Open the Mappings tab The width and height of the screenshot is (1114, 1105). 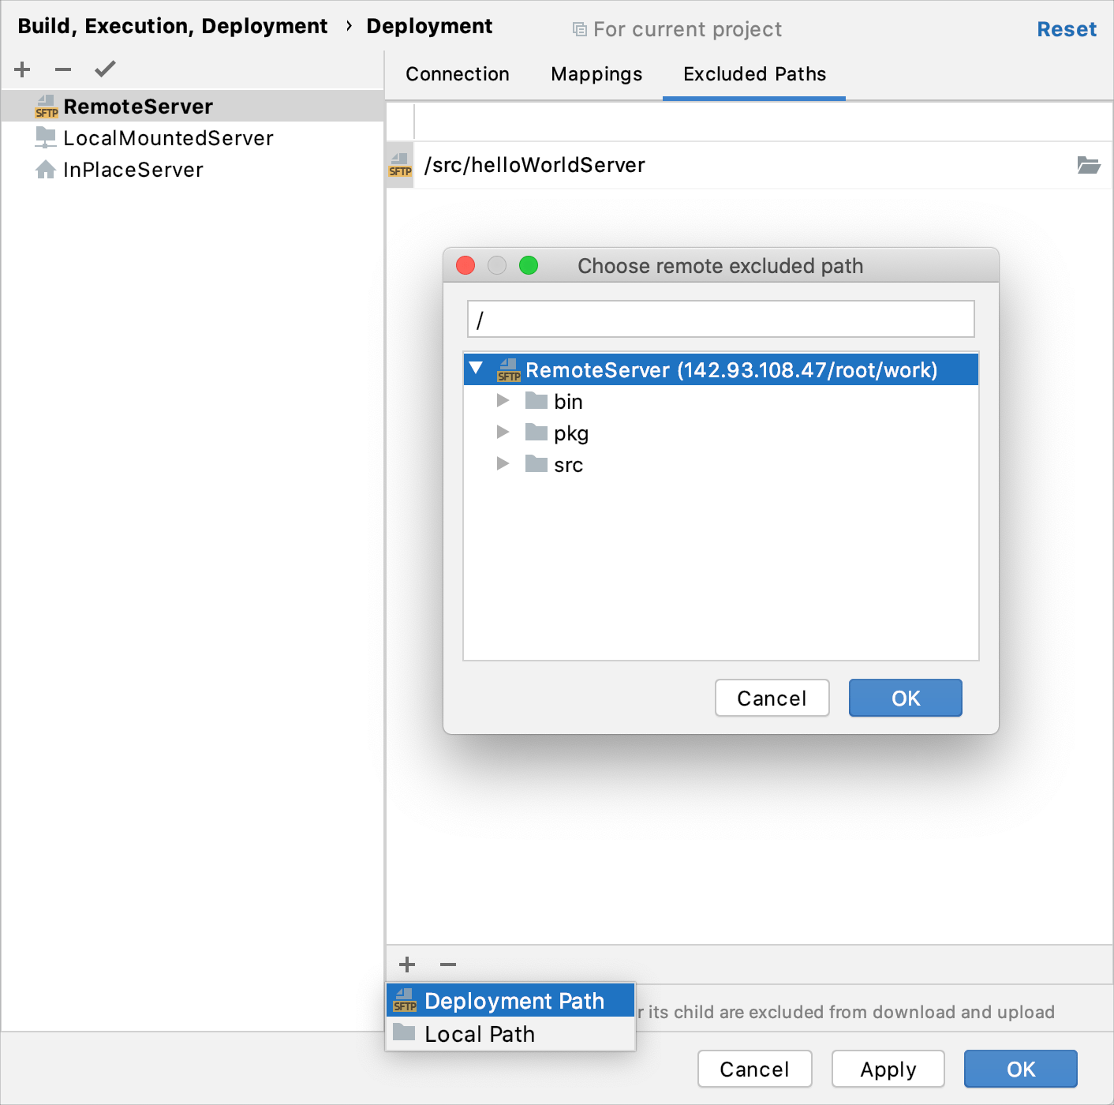pyautogui.click(x=596, y=73)
